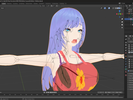
Task: Switch to the Modeling workspace tab
Action: tap(9, 4)
